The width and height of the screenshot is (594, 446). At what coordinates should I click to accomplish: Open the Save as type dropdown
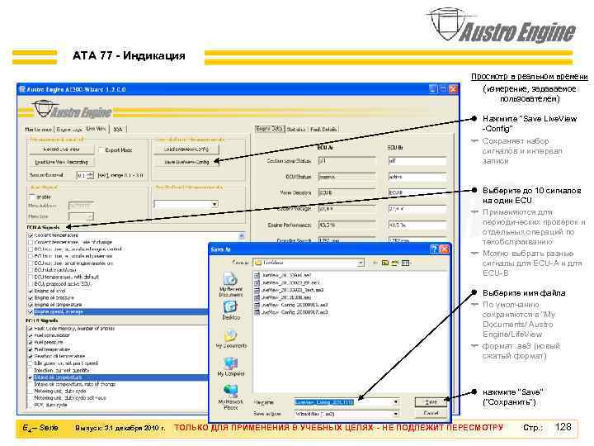click(396, 414)
